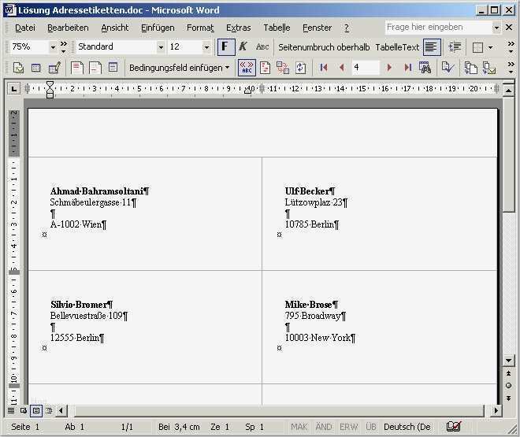Jump to the first record

pyautogui.click(x=324, y=68)
